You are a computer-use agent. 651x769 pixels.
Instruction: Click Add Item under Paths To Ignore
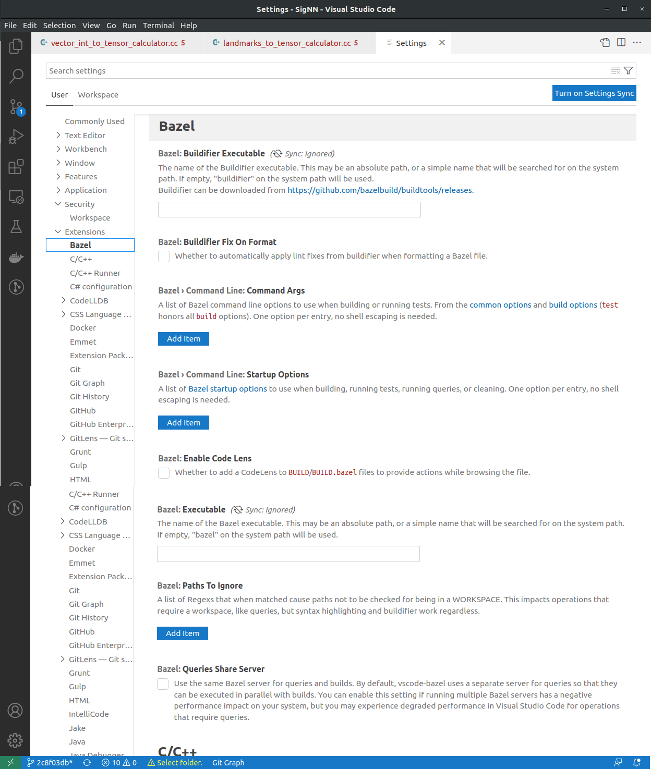183,633
